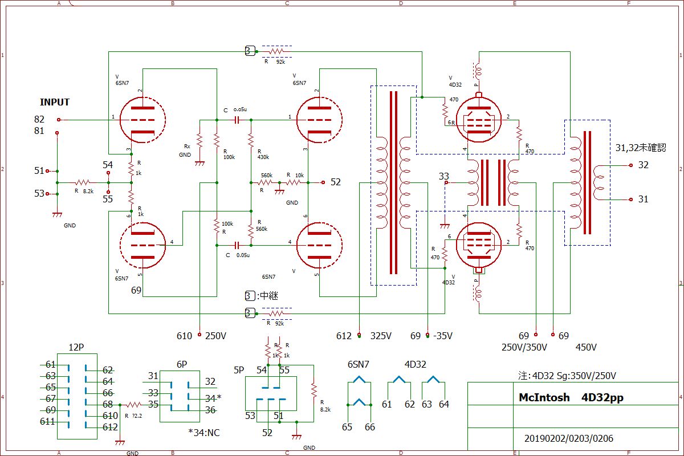Select the "612 325V" supply label
This screenshot has height=456, width=684.
(x=364, y=336)
